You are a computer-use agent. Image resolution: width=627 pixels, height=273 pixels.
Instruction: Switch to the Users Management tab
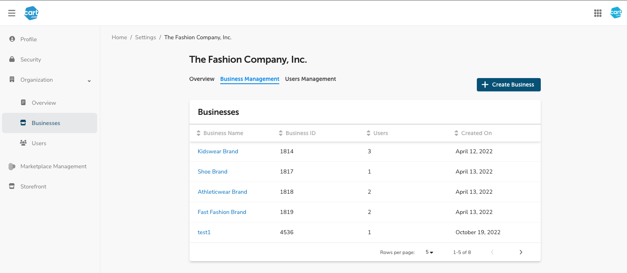tap(310, 79)
